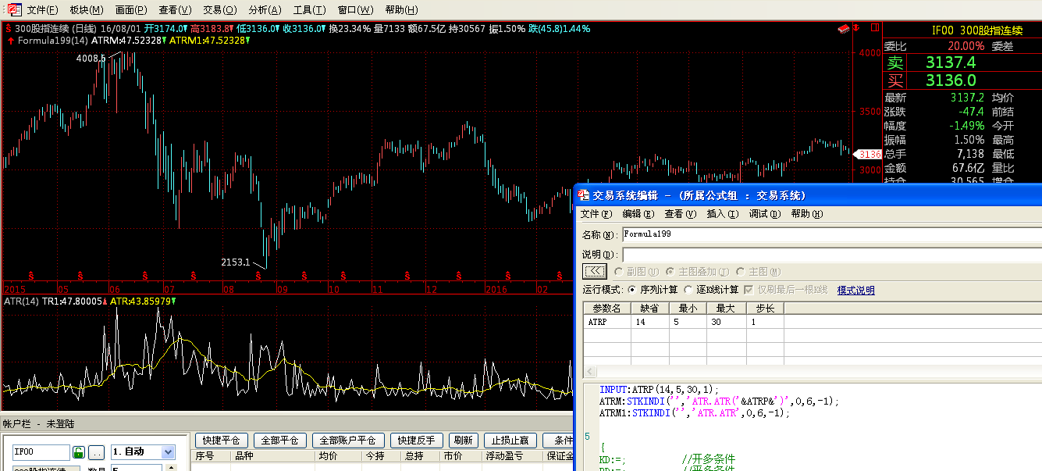
Task: Open 帮助(H) menu in the formula editor
Action: pos(807,213)
